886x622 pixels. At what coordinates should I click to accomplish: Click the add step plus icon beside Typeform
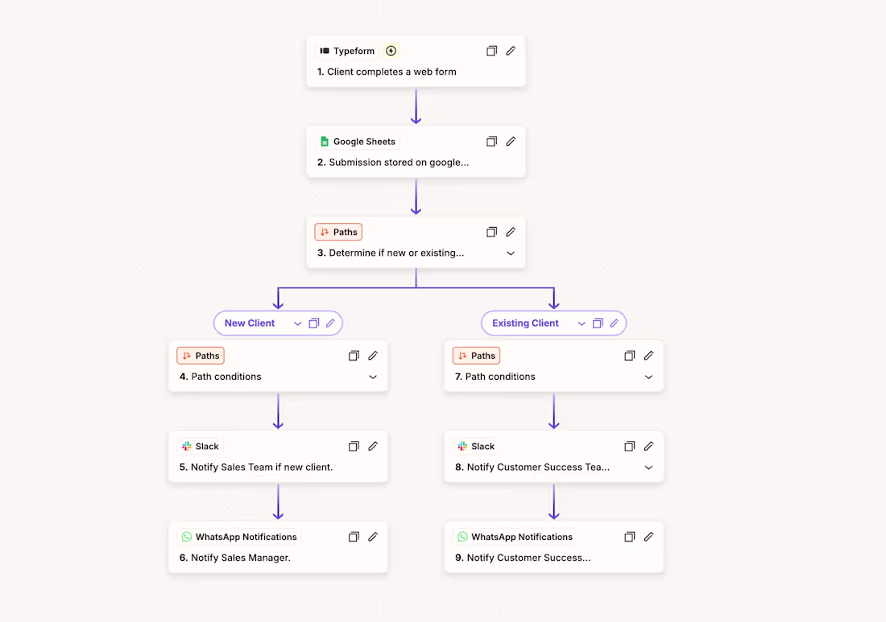click(x=391, y=51)
